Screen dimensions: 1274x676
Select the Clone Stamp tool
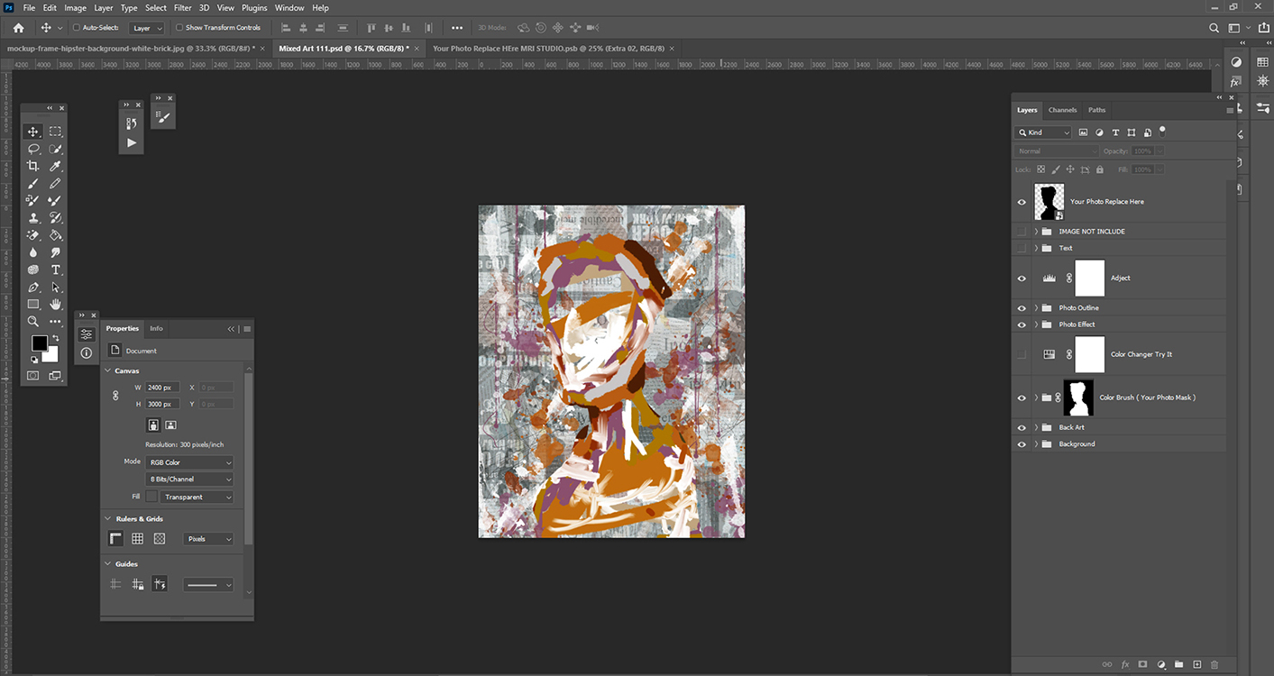point(33,217)
